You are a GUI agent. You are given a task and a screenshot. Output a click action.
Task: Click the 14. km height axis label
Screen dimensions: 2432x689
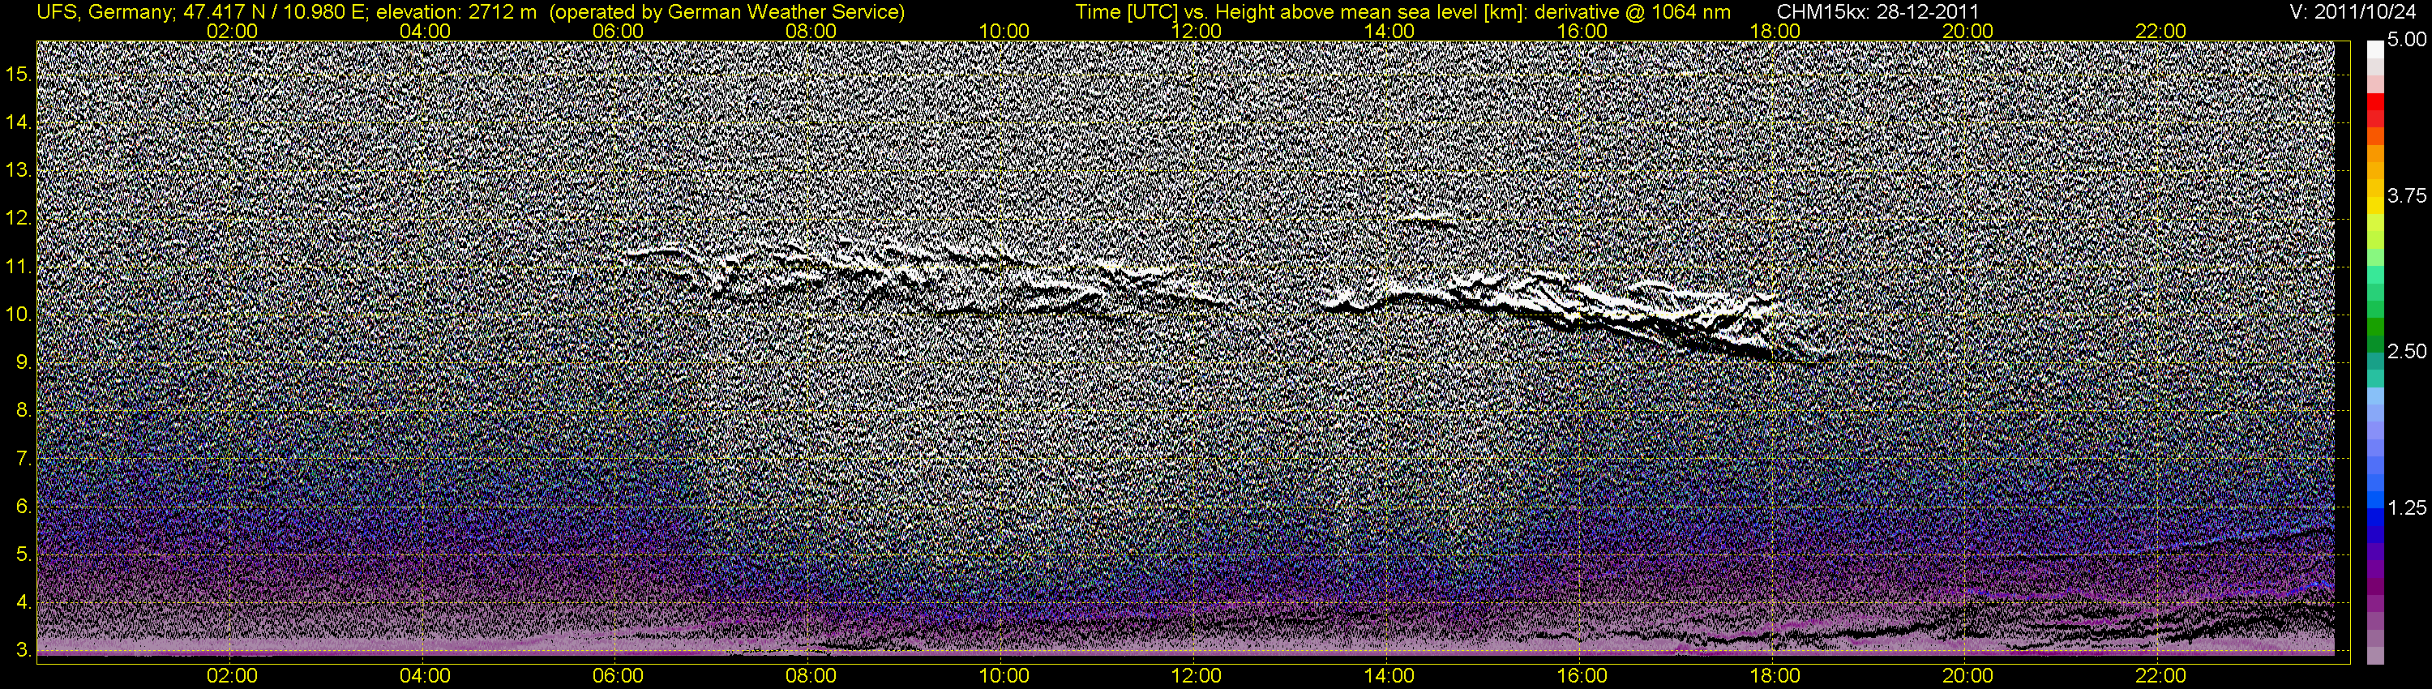click(19, 122)
